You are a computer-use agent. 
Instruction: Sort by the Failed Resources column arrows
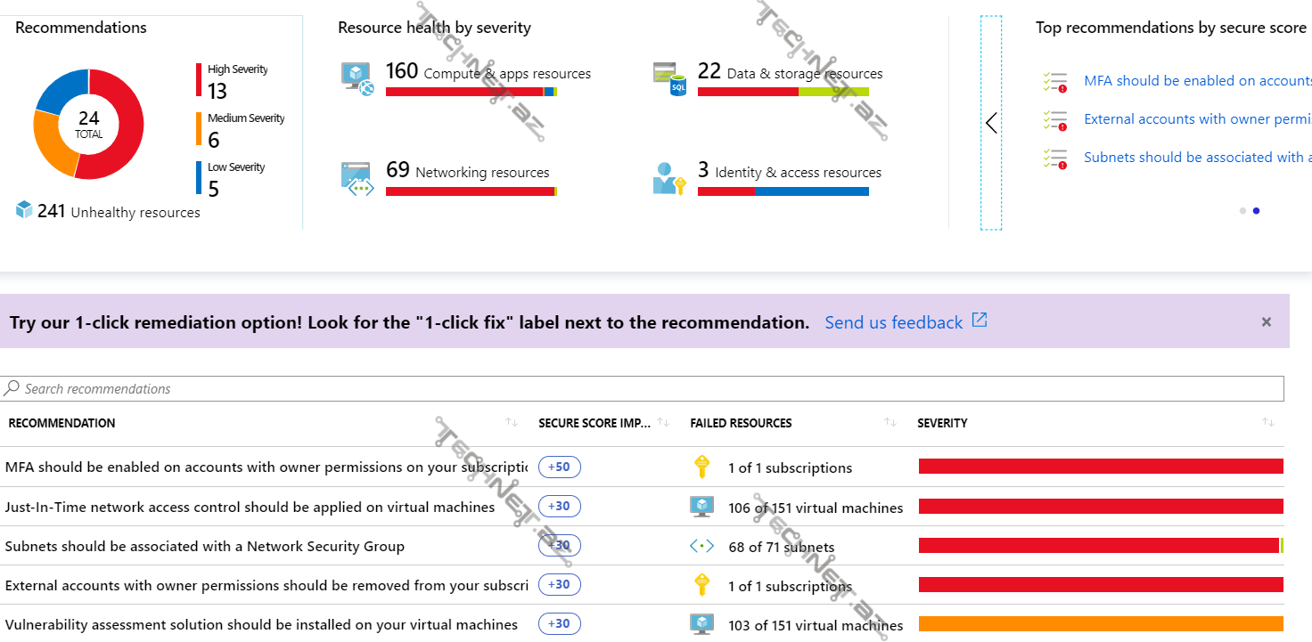point(890,422)
